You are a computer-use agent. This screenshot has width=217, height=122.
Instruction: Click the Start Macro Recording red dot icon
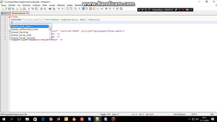106,9
